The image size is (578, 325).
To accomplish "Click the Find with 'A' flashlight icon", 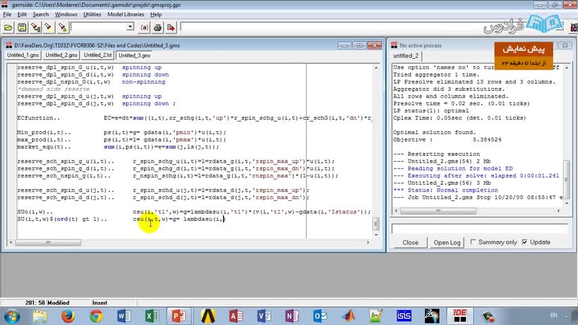I will pos(62,28).
